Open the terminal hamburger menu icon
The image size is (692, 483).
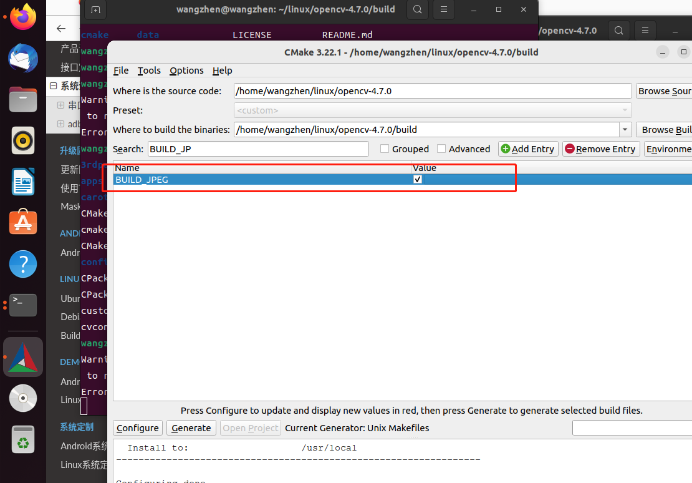443,11
